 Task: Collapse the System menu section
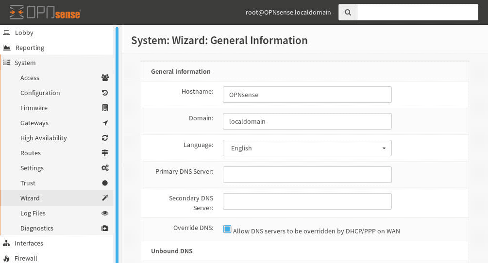pos(25,63)
